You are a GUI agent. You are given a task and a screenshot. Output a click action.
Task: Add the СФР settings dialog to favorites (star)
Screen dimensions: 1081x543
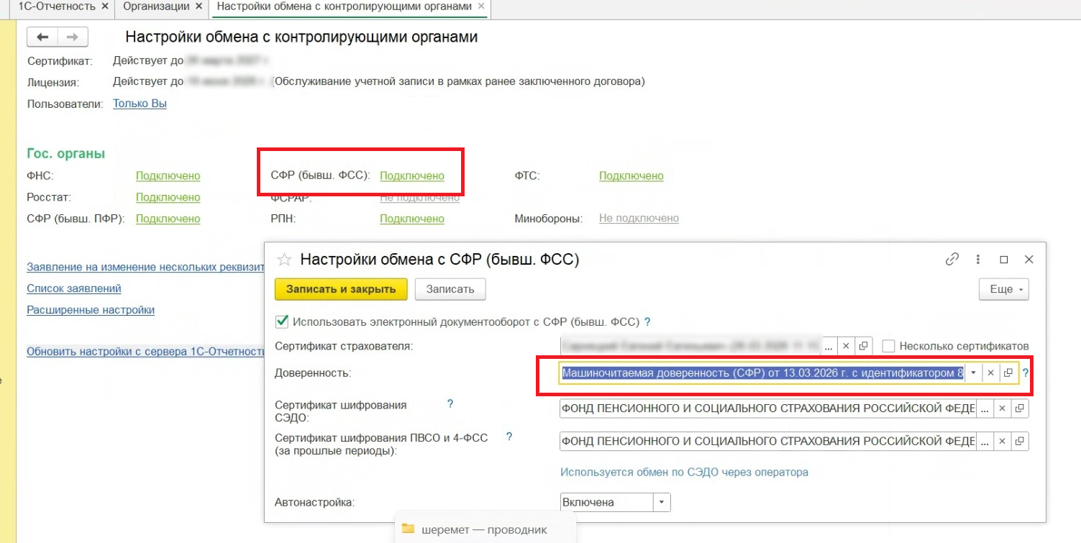284,260
